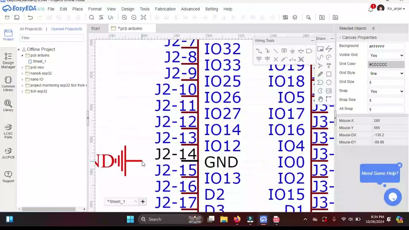Select the Ellipse drawing tool
The width and height of the screenshot is (409, 230).
329,82
